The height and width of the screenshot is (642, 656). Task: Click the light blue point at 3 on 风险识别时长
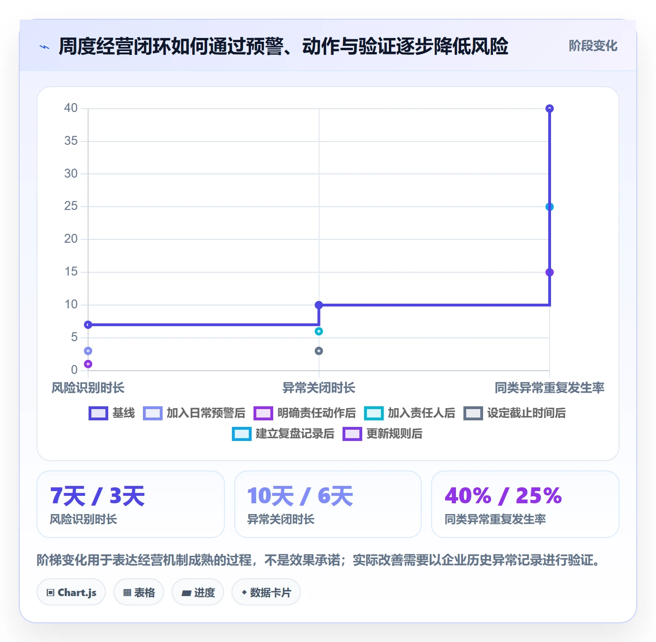[88, 351]
